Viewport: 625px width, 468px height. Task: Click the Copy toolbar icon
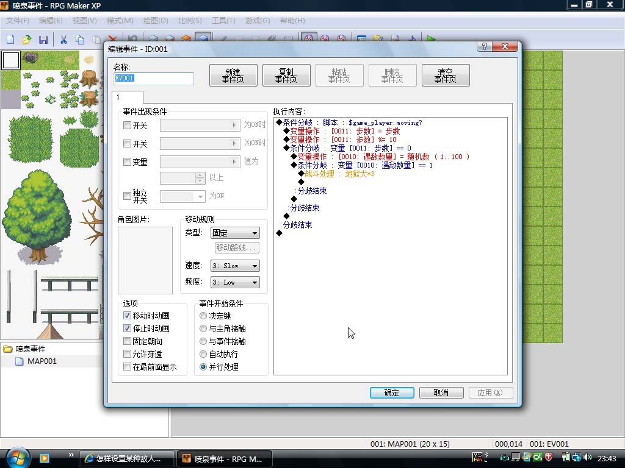pos(80,39)
